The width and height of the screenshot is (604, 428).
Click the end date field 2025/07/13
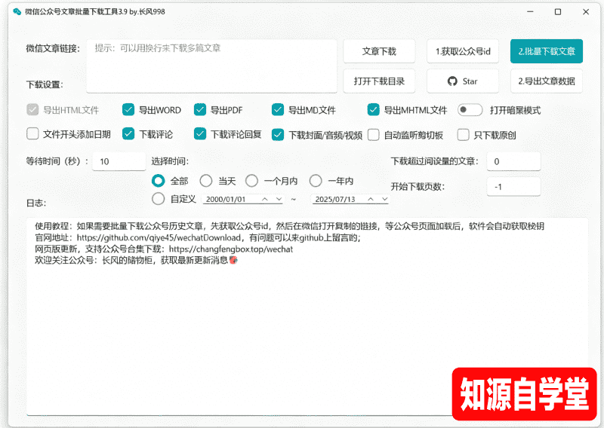coord(350,199)
